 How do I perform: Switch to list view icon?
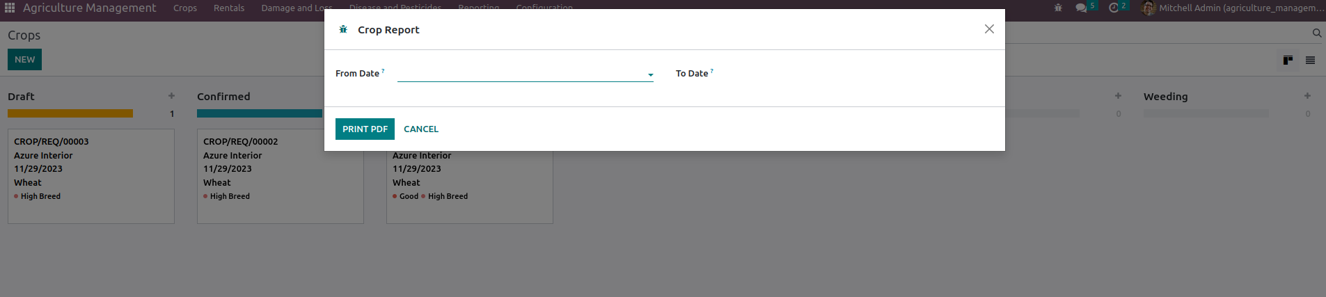[x=1310, y=61]
